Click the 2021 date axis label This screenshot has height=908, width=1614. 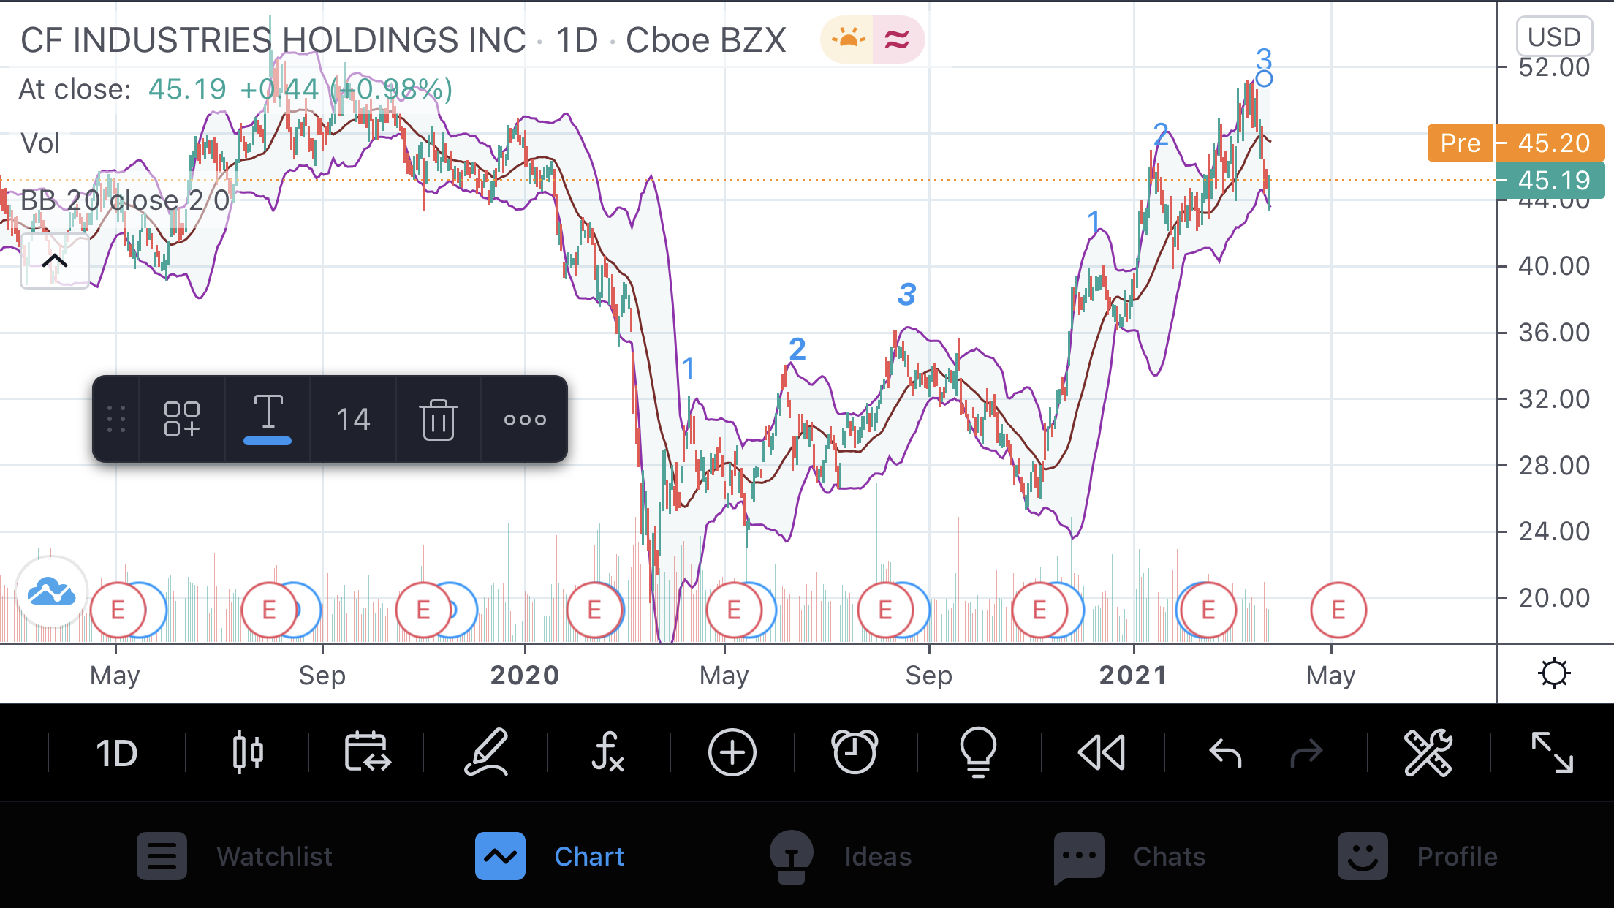tap(1133, 675)
